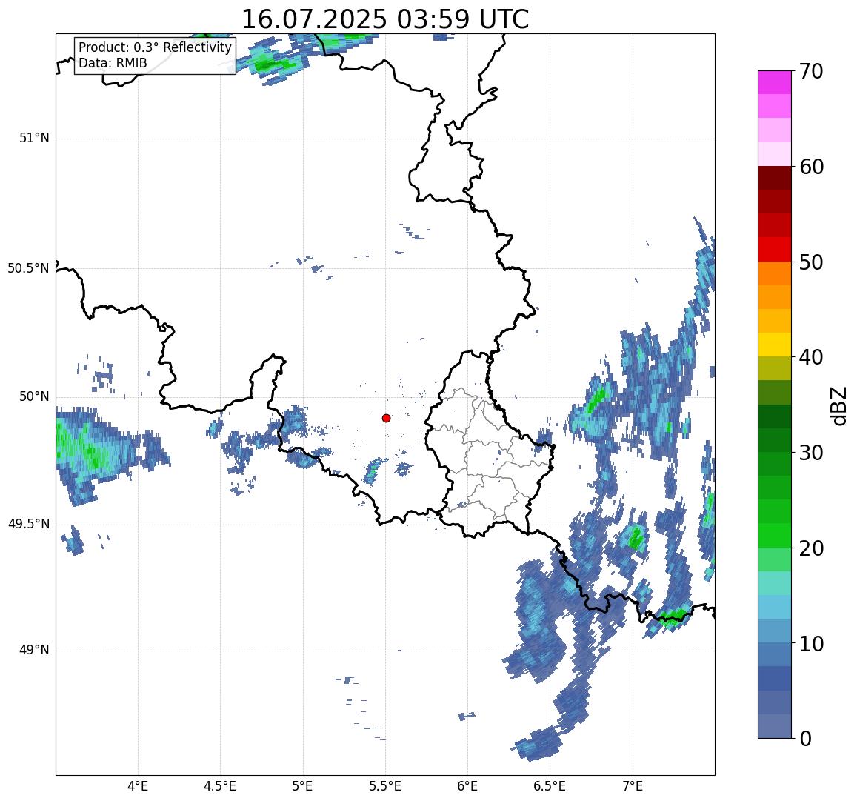Click the 49.5°N latitude label
This screenshot has width=857, height=801.
point(28,525)
